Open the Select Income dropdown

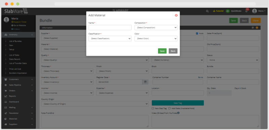coord(67,93)
